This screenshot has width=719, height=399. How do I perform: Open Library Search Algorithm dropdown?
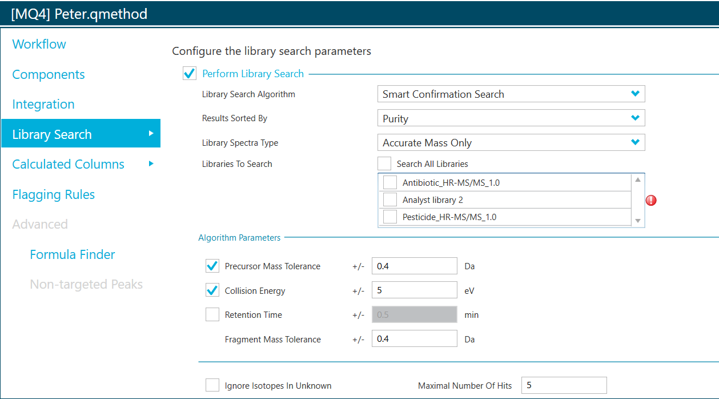click(511, 94)
